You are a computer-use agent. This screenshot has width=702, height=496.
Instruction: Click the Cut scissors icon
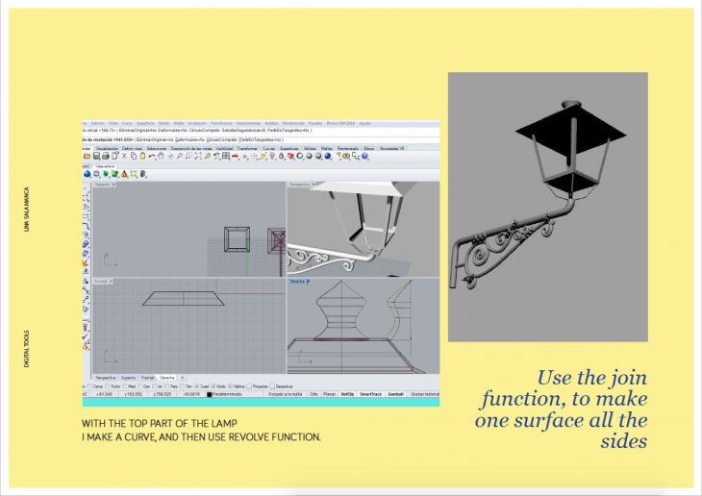point(124,156)
